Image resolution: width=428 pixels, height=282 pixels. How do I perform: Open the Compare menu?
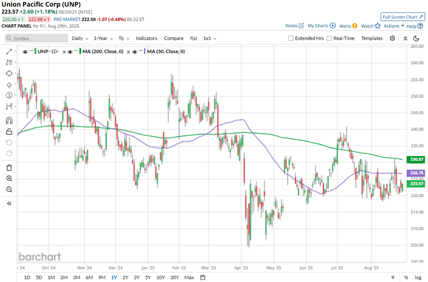(173, 38)
